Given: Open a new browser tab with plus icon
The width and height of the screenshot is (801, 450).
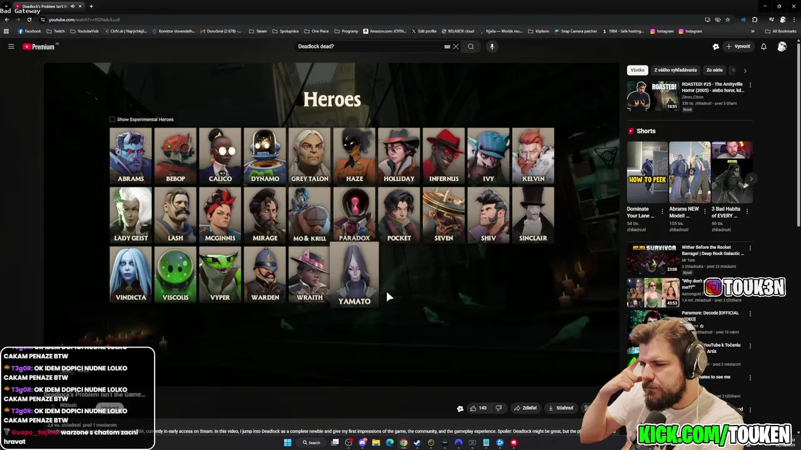Looking at the screenshot, I should [x=91, y=6].
